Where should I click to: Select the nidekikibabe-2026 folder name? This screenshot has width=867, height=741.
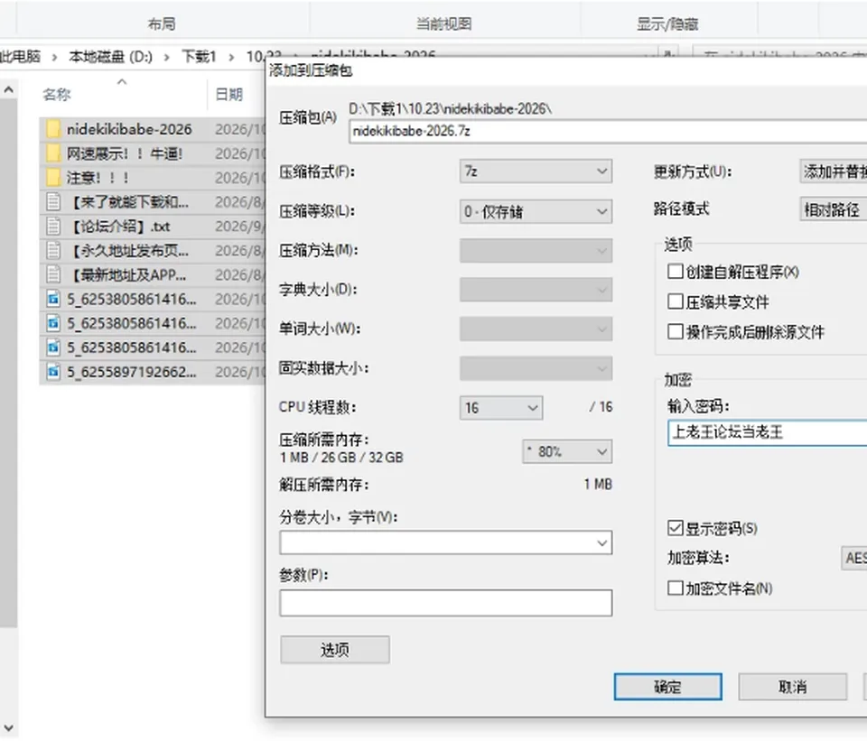coord(129,129)
